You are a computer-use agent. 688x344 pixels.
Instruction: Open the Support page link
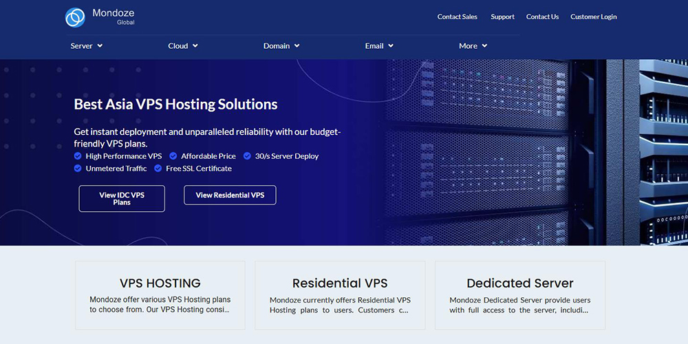[502, 17]
